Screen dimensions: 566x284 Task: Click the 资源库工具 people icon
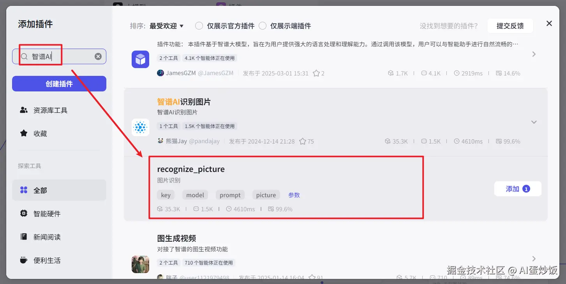coord(24,110)
